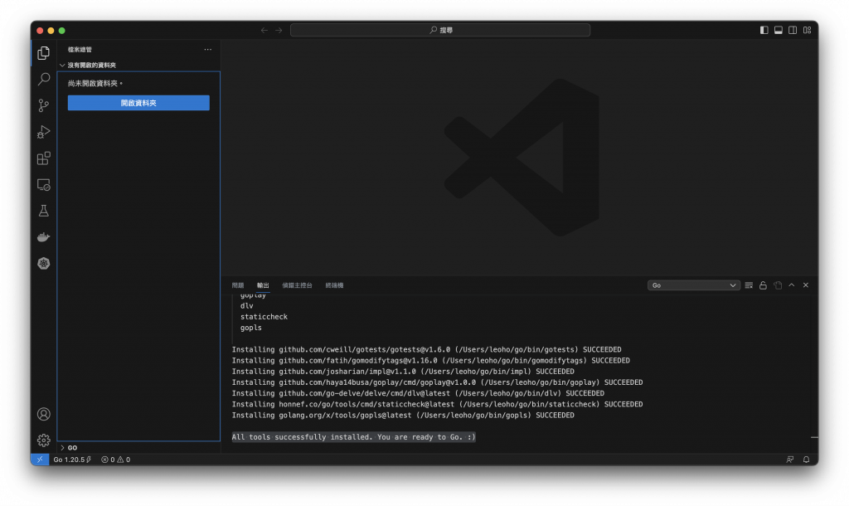
Task: Open the Remote Explorer view
Action: 44,185
